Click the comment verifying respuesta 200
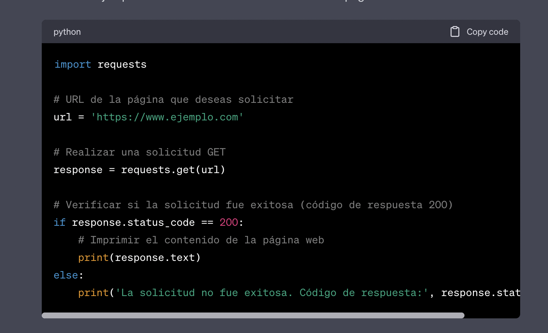Screen dimensions: 548x333 [253, 205]
